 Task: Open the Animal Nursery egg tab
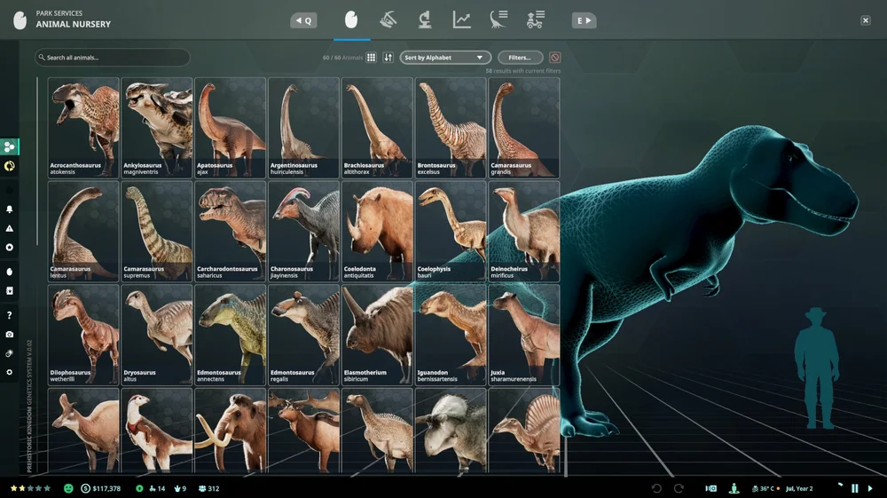(x=351, y=20)
